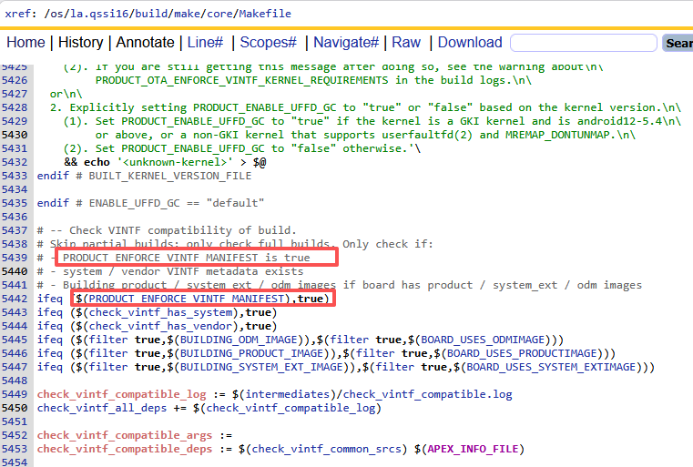Viewport: 693px width, 467px height.
Task: Jump to line number 5442
Action: (15, 299)
